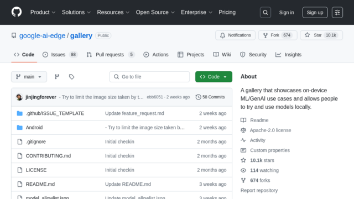Expand the Solutions menu
The image size is (354, 199).
(x=76, y=12)
